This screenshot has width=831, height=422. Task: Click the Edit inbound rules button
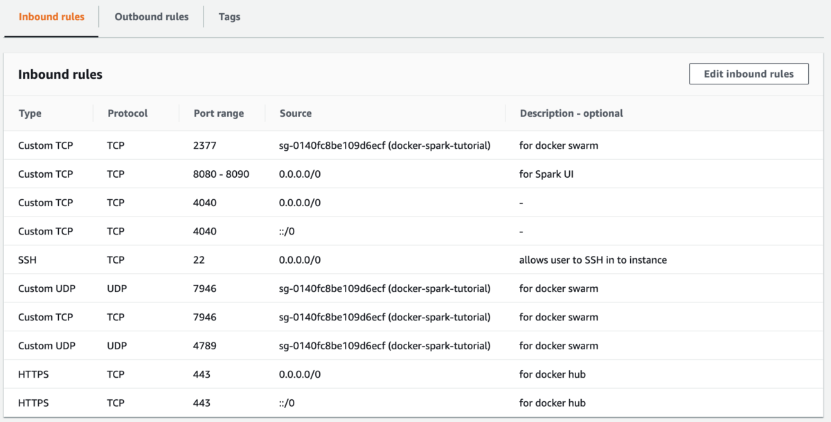749,74
